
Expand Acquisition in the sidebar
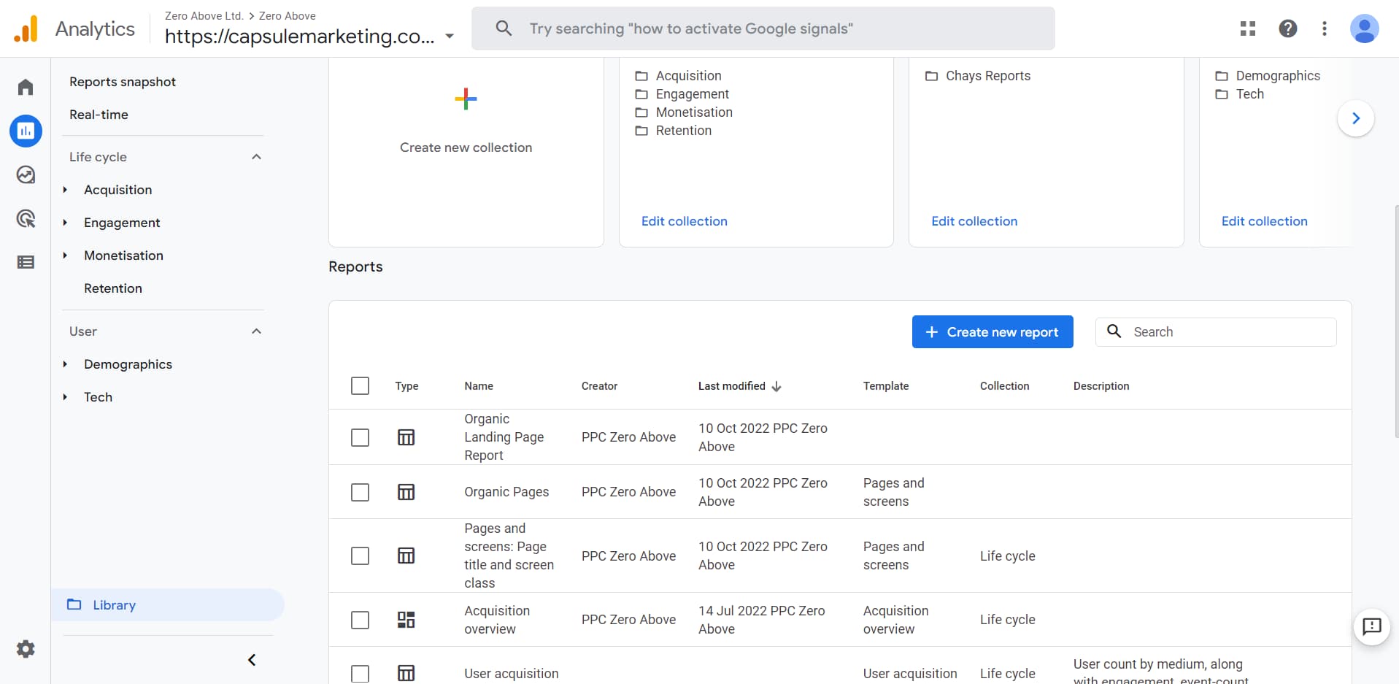coord(65,190)
